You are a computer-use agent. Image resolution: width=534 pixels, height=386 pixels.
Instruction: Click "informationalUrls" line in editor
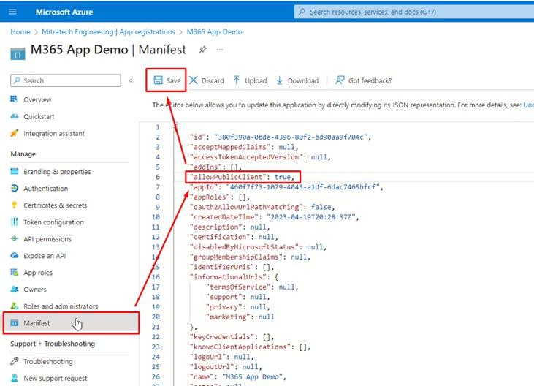[x=234, y=277]
